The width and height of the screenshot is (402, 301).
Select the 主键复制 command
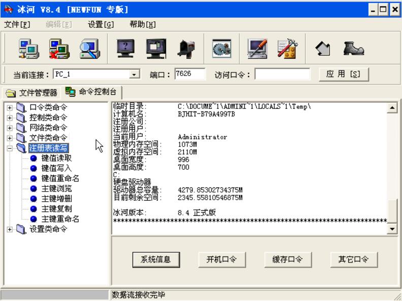coord(56,209)
